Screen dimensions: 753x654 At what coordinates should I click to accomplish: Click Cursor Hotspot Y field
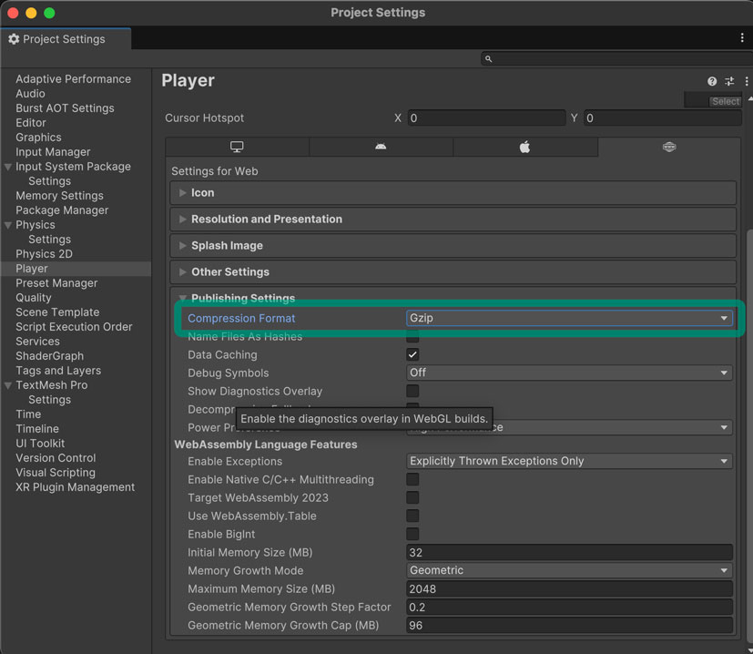[x=663, y=118]
